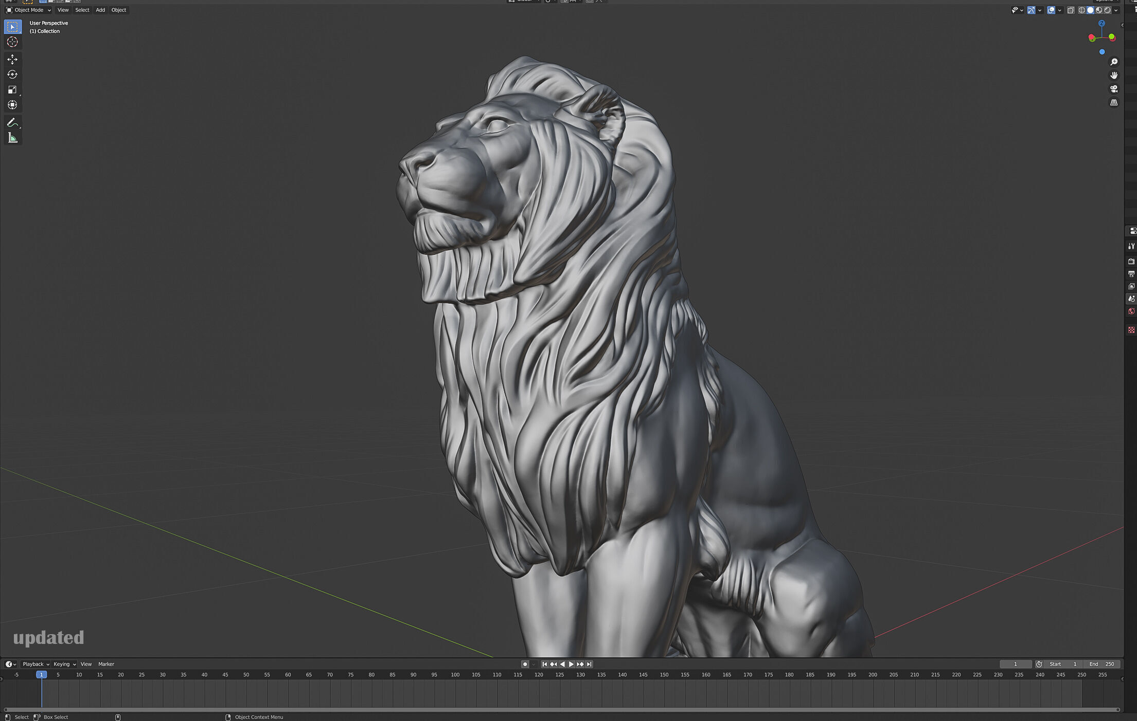
Task: Activate the Measure tool
Action: (x=12, y=138)
